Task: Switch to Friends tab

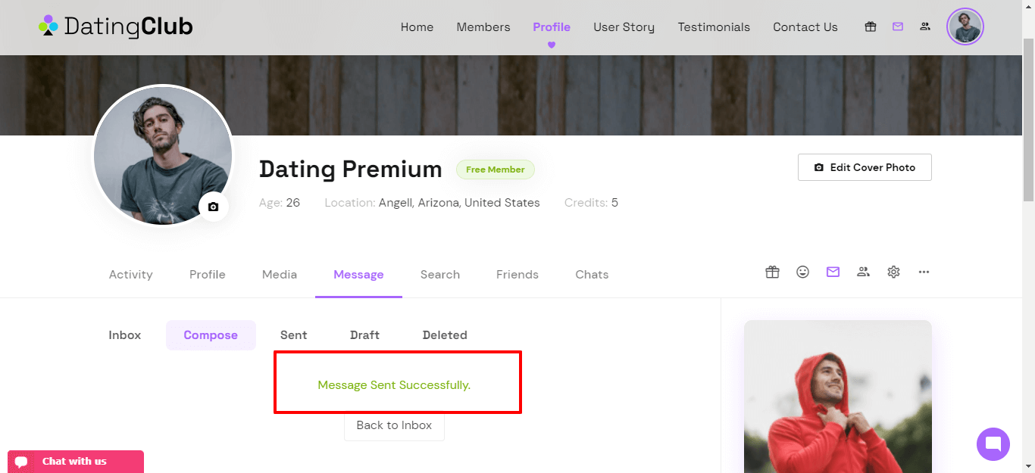Action: 517,275
